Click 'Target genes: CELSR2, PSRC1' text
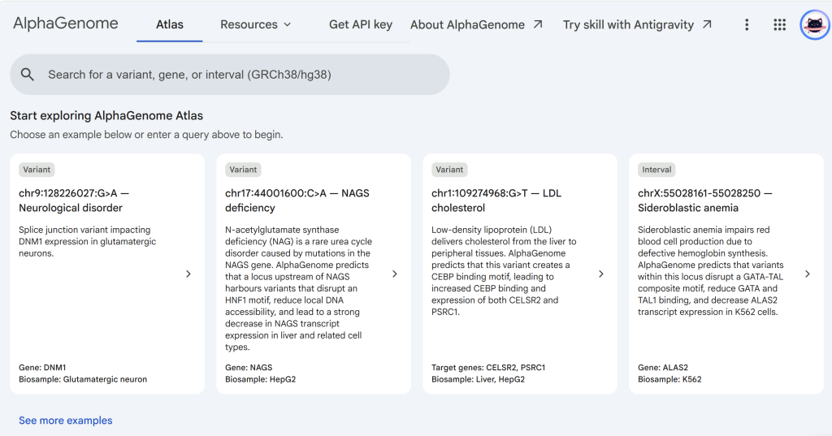This screenshot has height=436, width=832. [488, 367]
